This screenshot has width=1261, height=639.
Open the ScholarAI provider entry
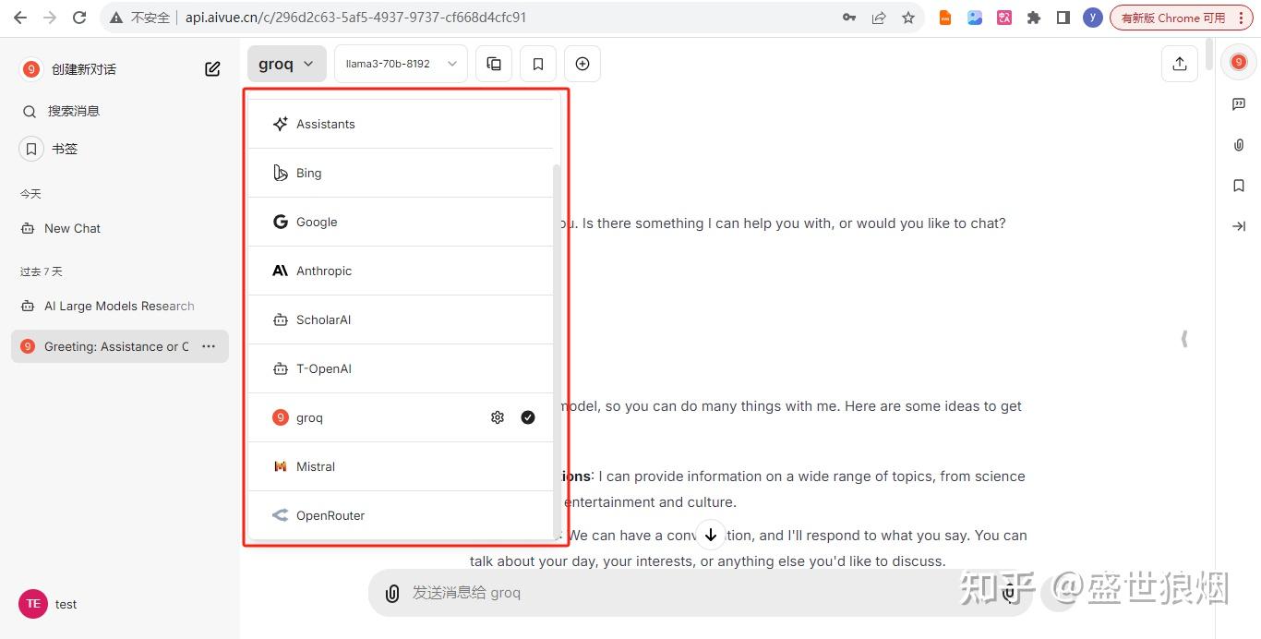(323, 319)
